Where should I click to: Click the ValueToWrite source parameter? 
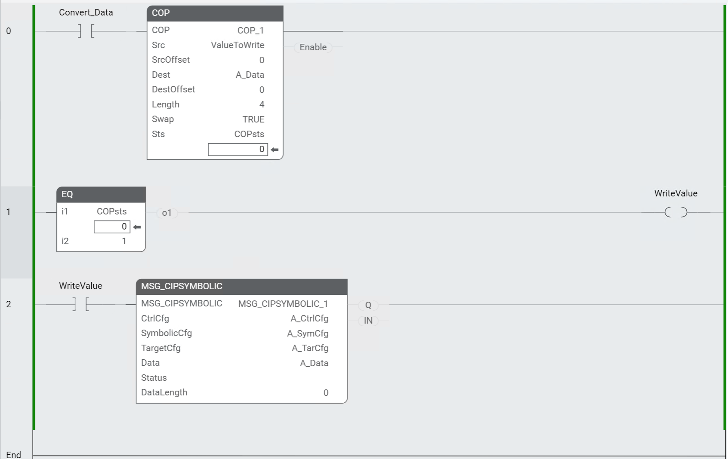tap(238, 45)
